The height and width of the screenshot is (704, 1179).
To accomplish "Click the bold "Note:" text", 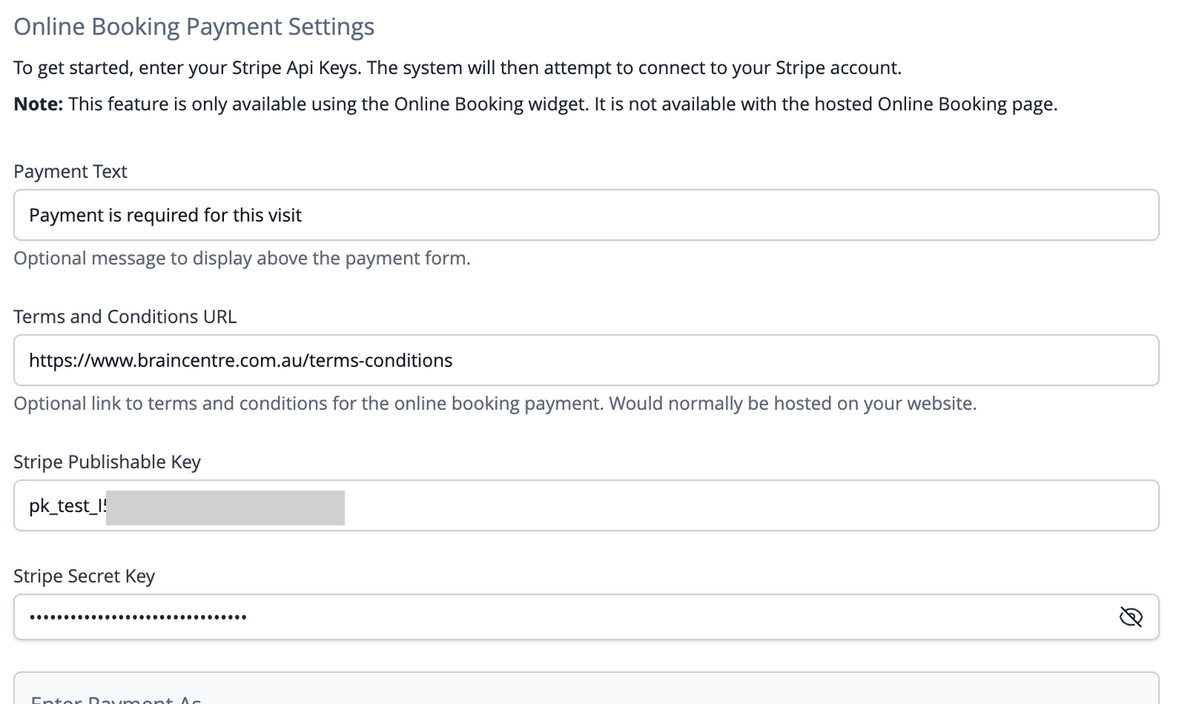I will point(38,104).
